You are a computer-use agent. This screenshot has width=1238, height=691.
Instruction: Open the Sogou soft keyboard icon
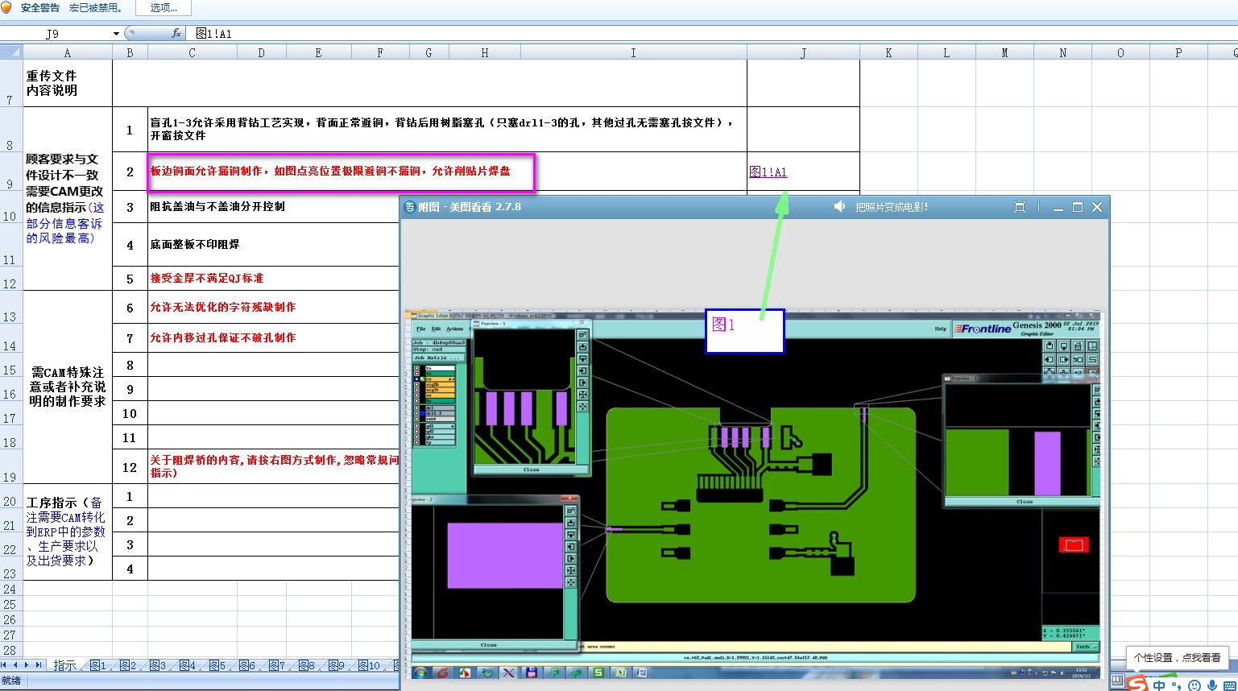tap(1229, 686)
